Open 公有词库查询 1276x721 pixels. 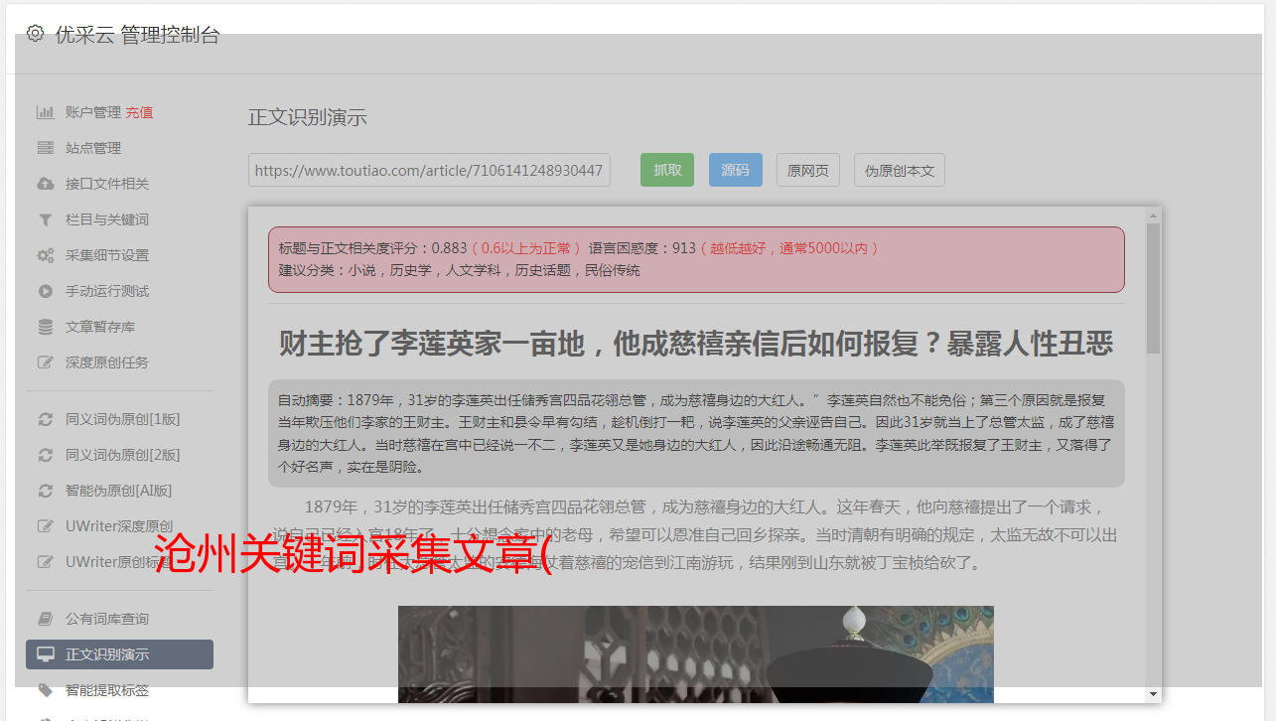[107, 619]
